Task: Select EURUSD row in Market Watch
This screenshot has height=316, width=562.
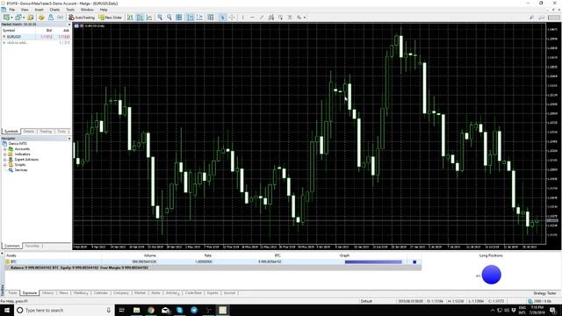Action: (x=36, y=37)
